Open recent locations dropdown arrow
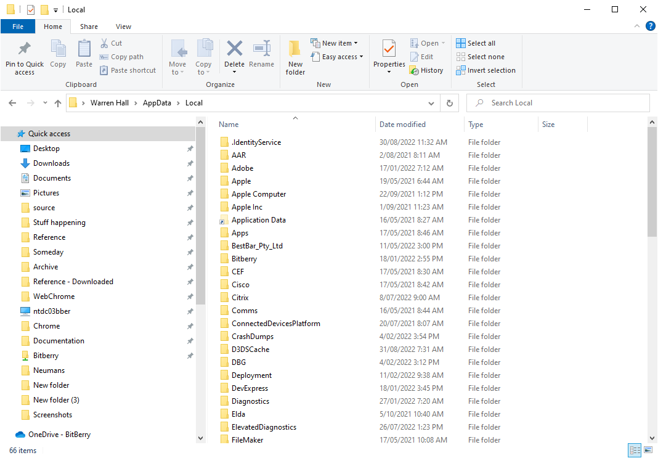Image resolution: width=658 pixels, height=458 pixels. pyautogui.click(x=45, y=103)
